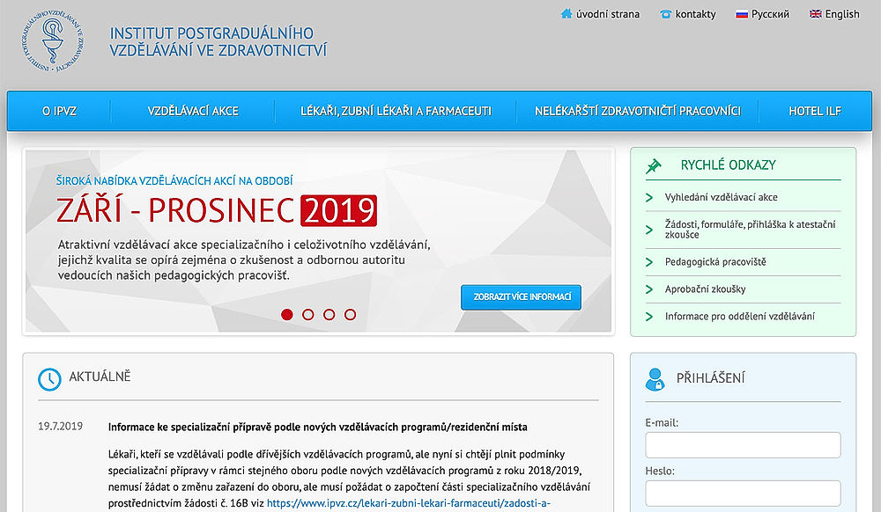
Task: Click the Heslo password field
Action: (x=743, y=494)
